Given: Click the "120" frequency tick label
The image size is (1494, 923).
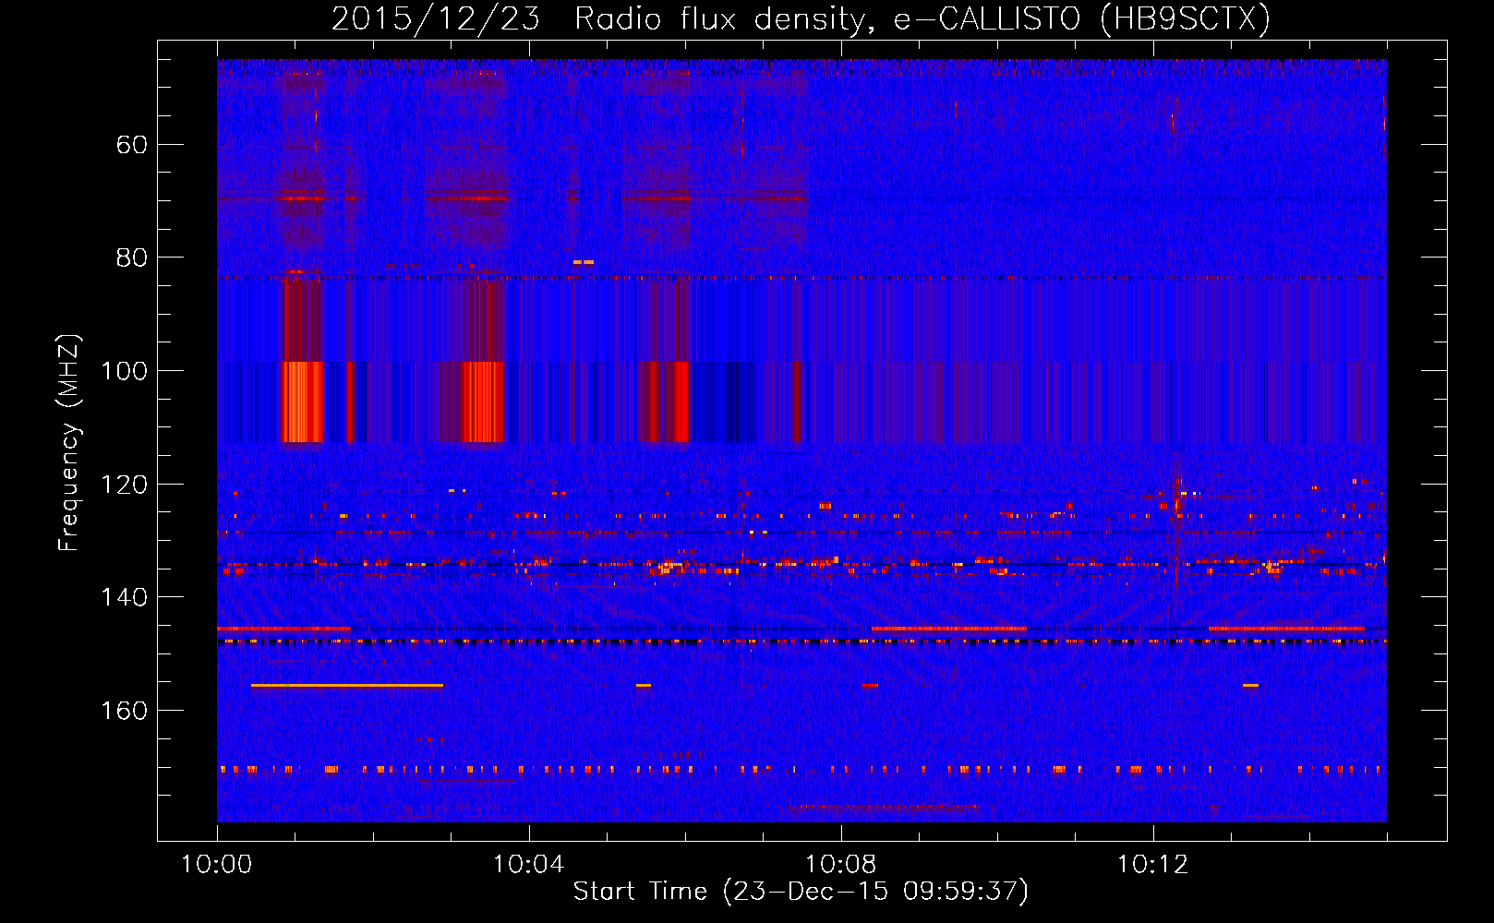Looking at the screenshot, I should (x=125, y=484).
